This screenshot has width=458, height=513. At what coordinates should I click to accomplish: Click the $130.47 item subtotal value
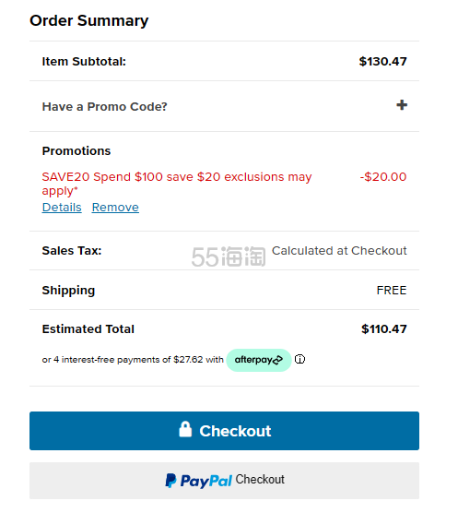382,62
